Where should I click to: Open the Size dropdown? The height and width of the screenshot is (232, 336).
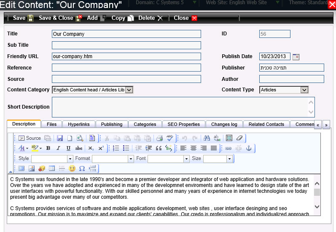[x=229, y=159]
